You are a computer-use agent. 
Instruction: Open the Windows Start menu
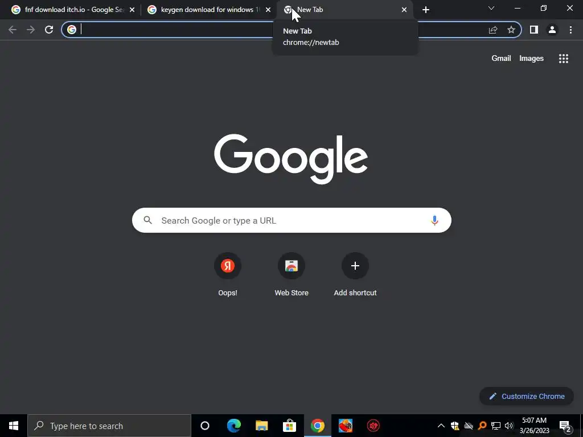[x=14, y=426]
